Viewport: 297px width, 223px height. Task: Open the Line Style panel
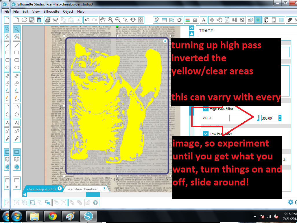click(x=195, y=20)
